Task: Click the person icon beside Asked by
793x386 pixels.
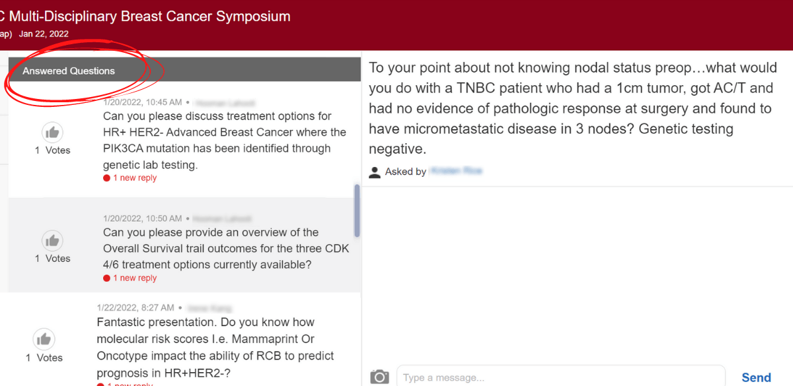Action: [x=375, y=171]
